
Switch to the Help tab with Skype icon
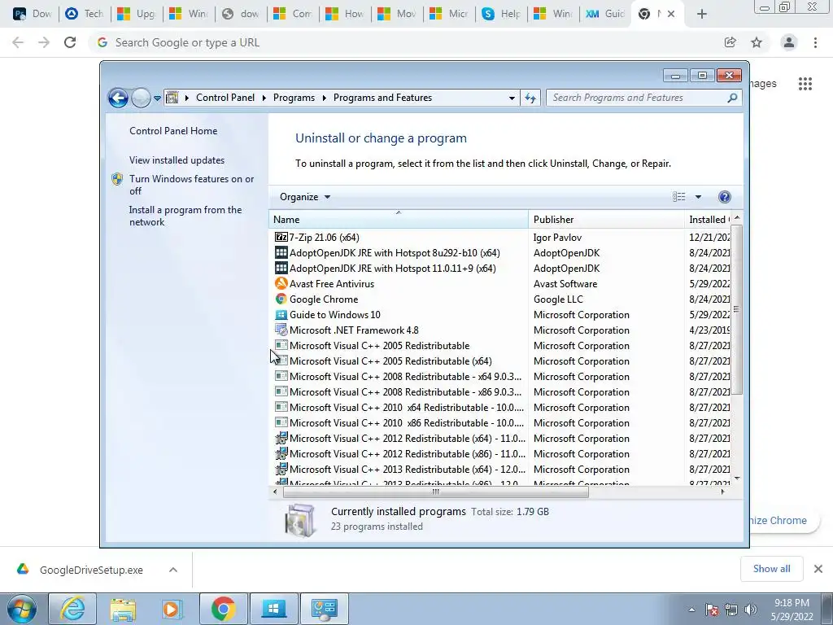click(501, 14)
